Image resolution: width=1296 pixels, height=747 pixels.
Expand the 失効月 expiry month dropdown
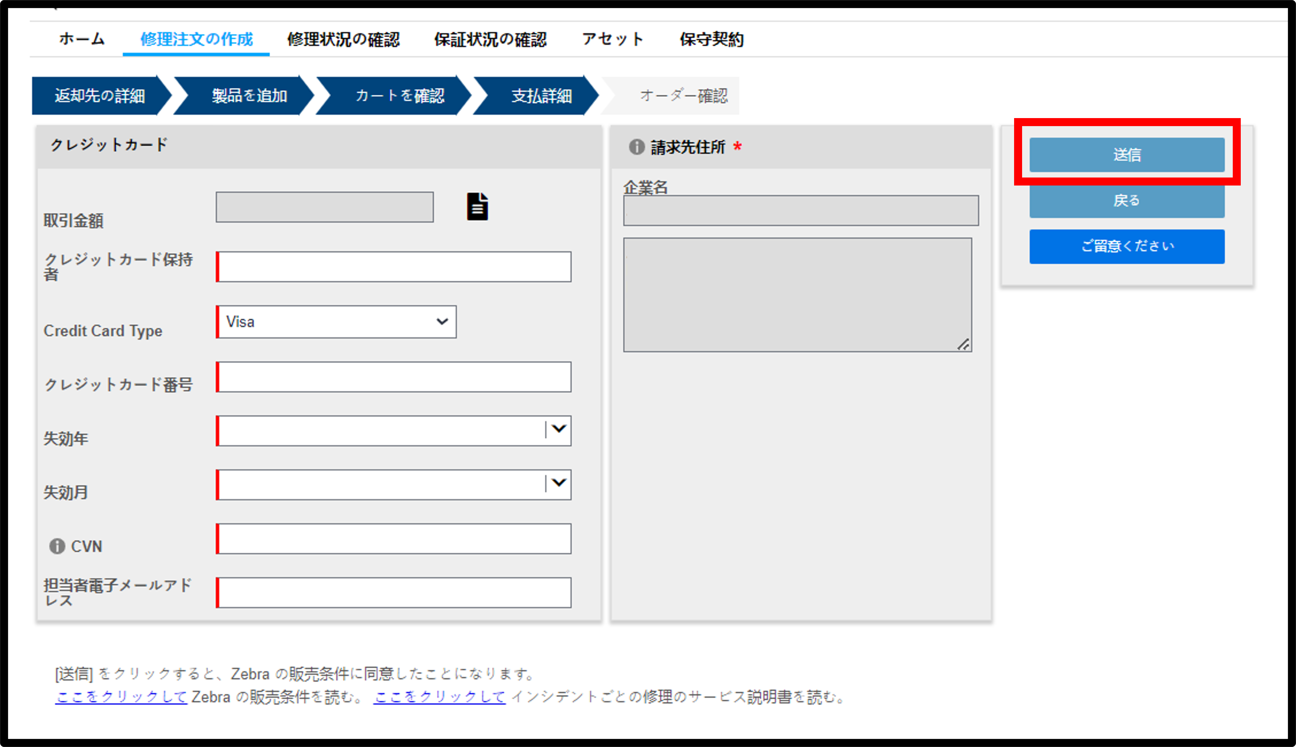tap(394, 484)
